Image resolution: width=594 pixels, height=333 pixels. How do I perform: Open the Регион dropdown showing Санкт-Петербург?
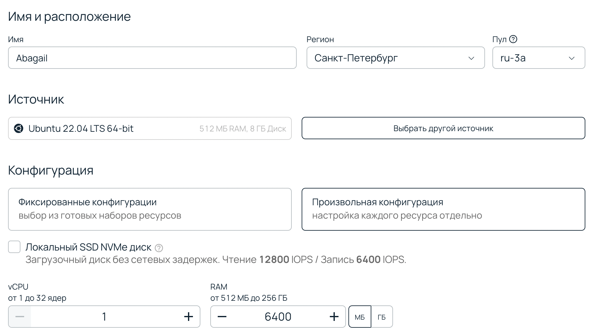point(395,58)
